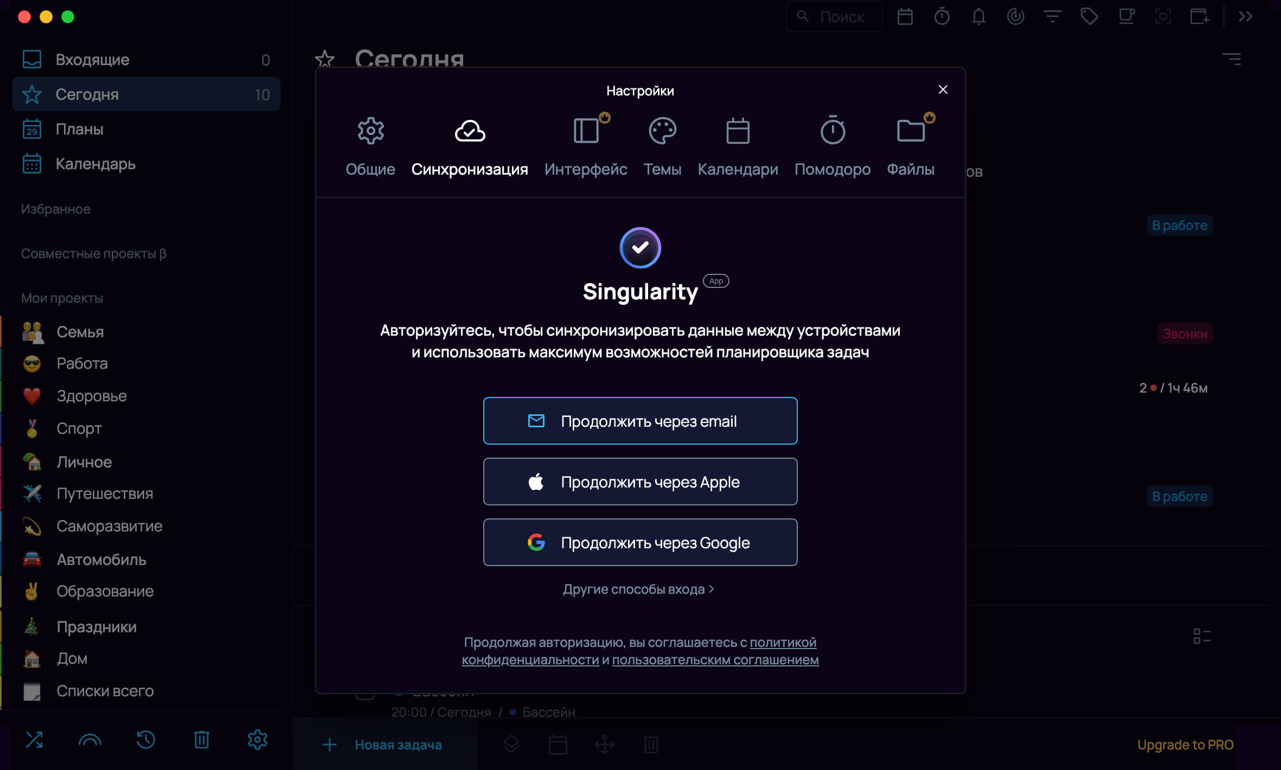1281x770 pixels.
Task: Open the Файлы settings tab
Action: [911, 146]
